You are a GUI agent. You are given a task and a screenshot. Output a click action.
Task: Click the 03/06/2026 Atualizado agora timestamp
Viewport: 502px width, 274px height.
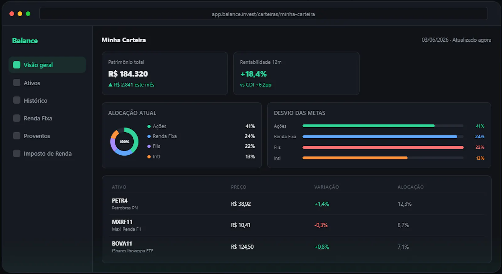456,40
